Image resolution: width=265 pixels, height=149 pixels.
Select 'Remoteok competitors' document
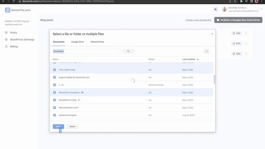131,93
